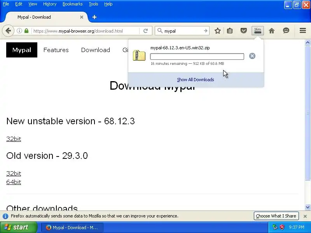The image size is (311, 233).
Task: Click the scrollbar down arrow
Action: (308, 207)
